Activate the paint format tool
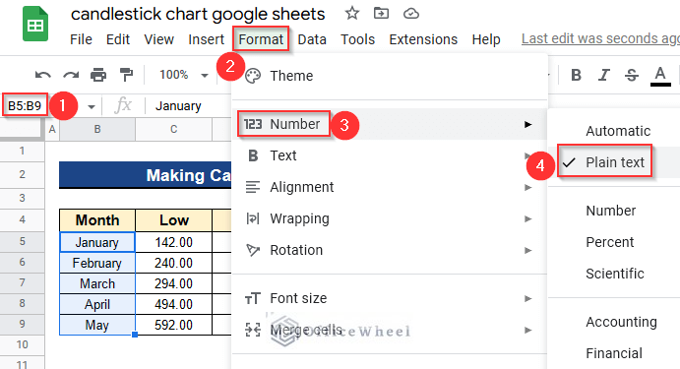Viewport: 680px width, 369px height. click(126, 75)
